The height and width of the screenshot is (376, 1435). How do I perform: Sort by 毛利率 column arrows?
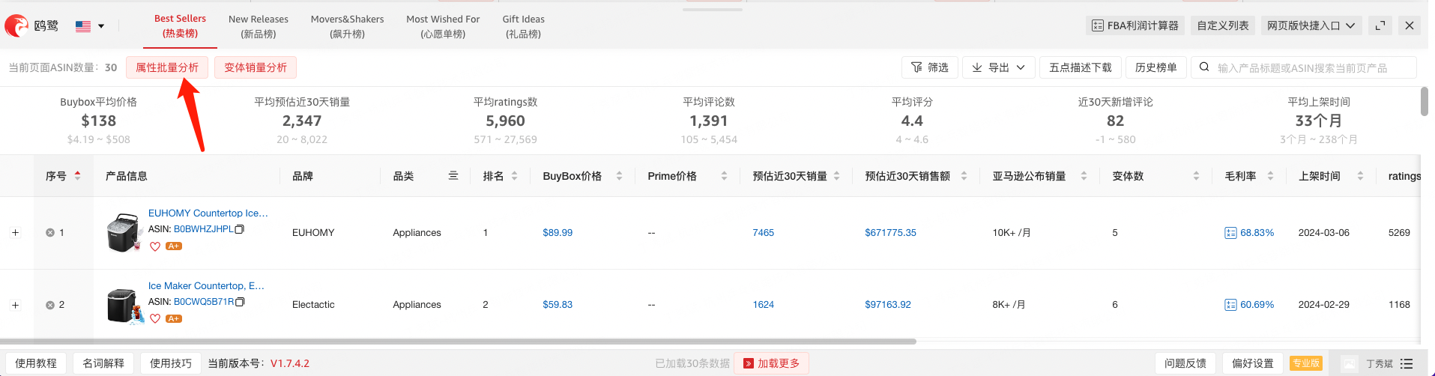[x=1270, y=176]
